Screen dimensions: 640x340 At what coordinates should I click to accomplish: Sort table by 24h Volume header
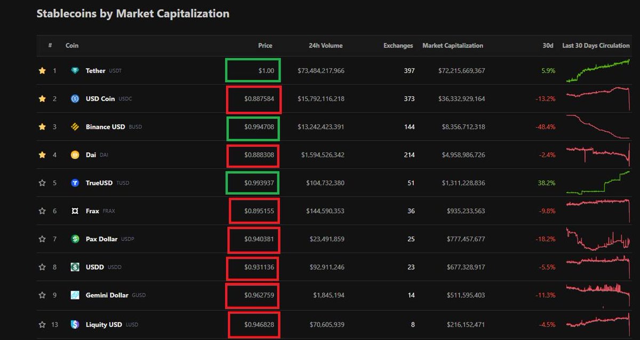point(325,46)
